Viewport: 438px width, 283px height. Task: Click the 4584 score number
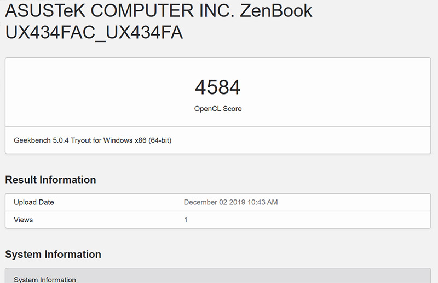point(218,88)
